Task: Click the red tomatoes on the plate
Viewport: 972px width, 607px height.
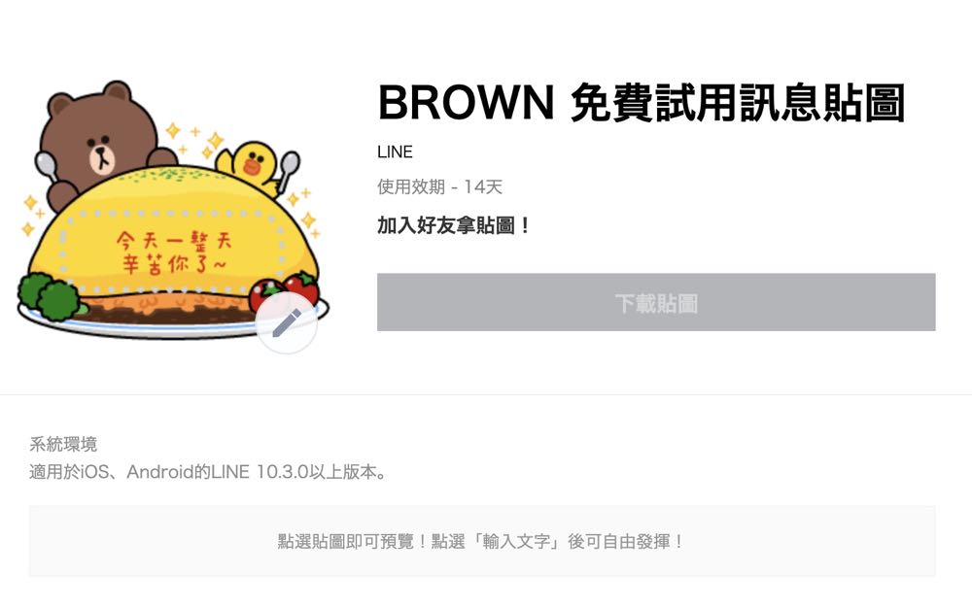Action: [x=287, y=289]
